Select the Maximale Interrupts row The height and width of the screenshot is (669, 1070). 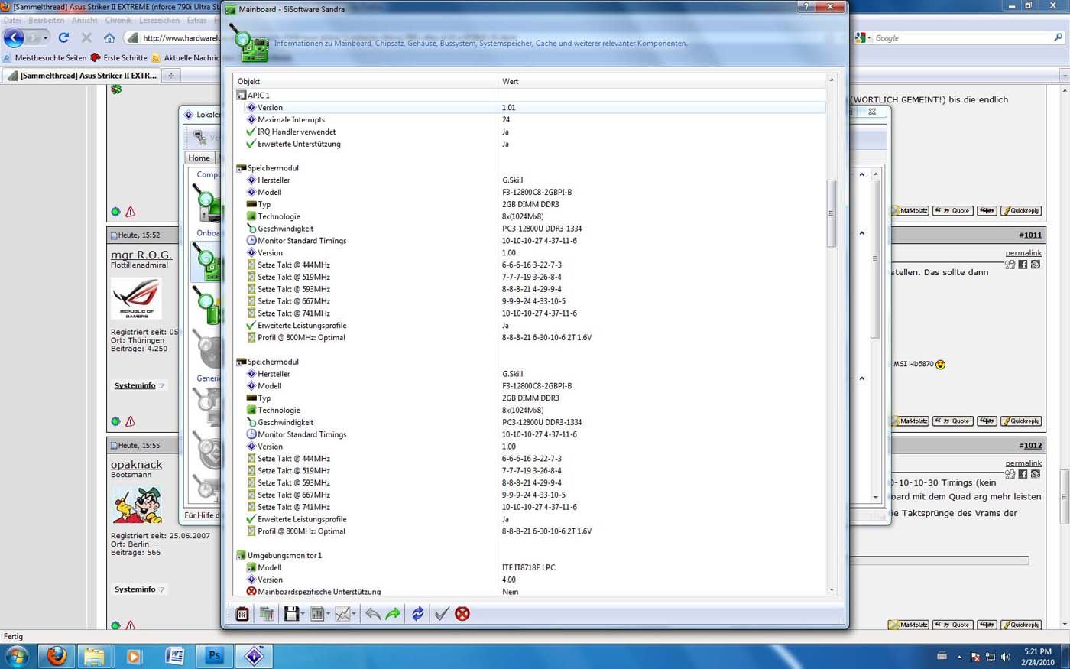click(530, 120)
